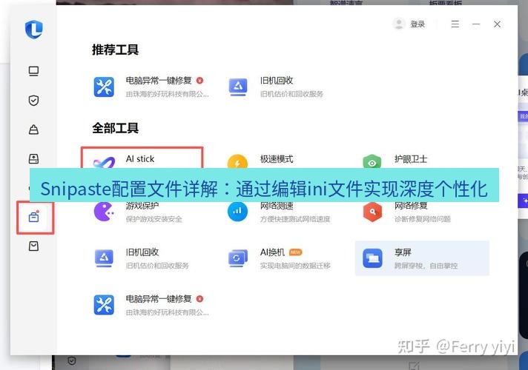Click red badge beside recommended 电脑异常一键修复
The image size is (528, 370).
199,81
